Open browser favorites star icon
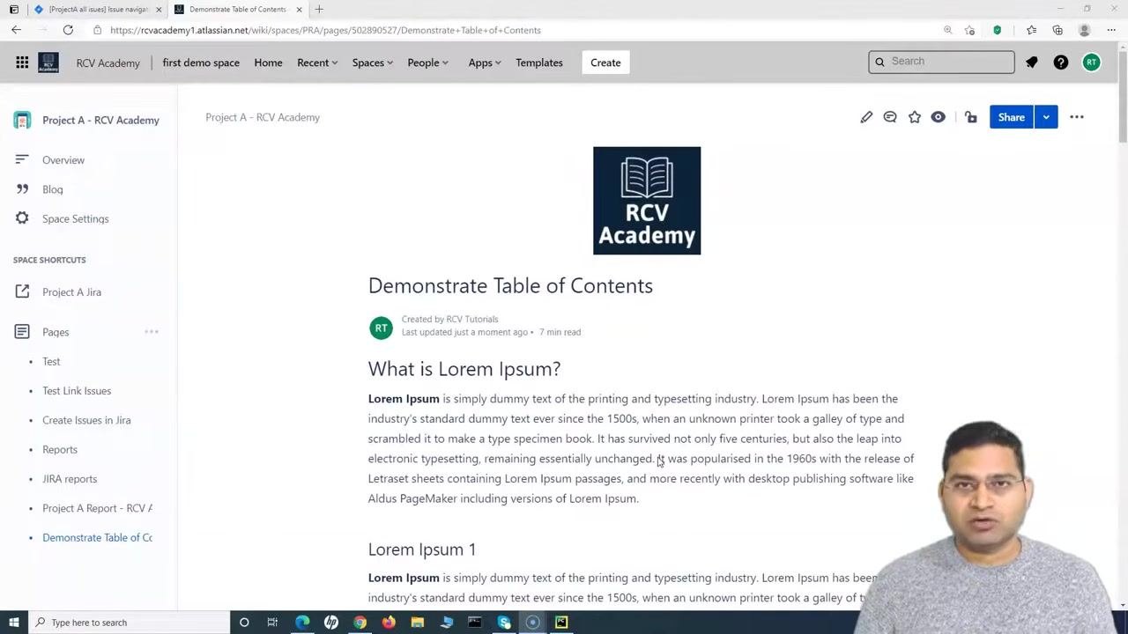The height and width of the screenshot is (634, 1128). (1032, 30)
